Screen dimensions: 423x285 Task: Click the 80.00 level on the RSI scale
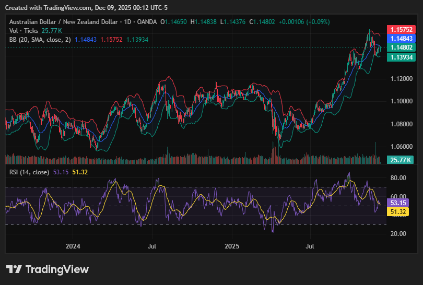pos(398,178)
